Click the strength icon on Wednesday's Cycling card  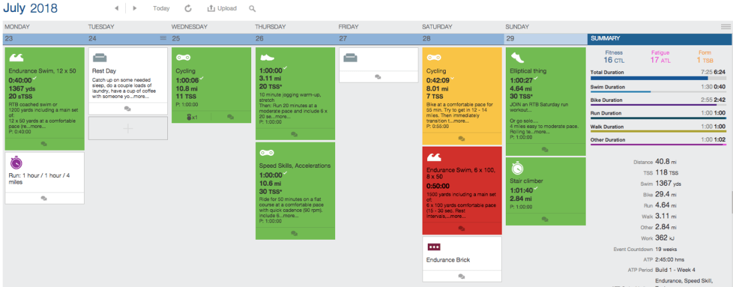(x=191, y=117)
